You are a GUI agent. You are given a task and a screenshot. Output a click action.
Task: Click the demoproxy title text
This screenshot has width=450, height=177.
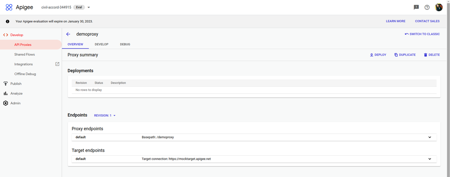pos(87,34)
